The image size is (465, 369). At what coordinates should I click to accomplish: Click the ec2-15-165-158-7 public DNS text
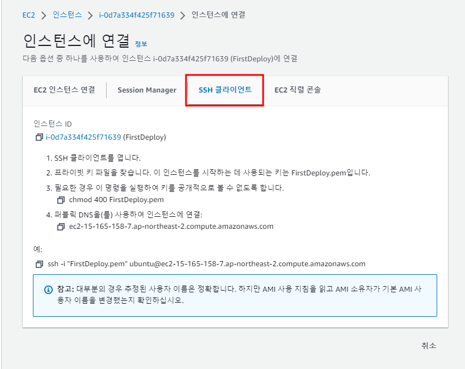[x=171, y=227]
